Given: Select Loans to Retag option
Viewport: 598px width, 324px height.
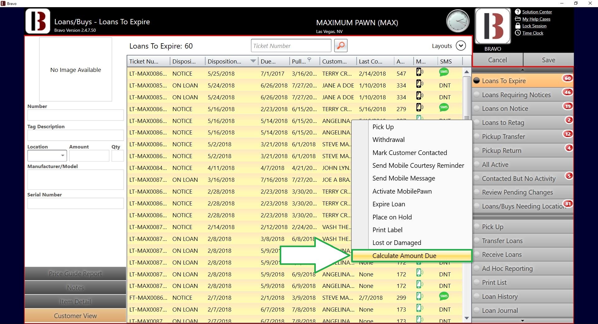Looking at the screenshot, I should (523, 122).
